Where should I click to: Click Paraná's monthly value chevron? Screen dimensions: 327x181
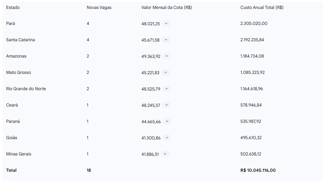point(167,121)
